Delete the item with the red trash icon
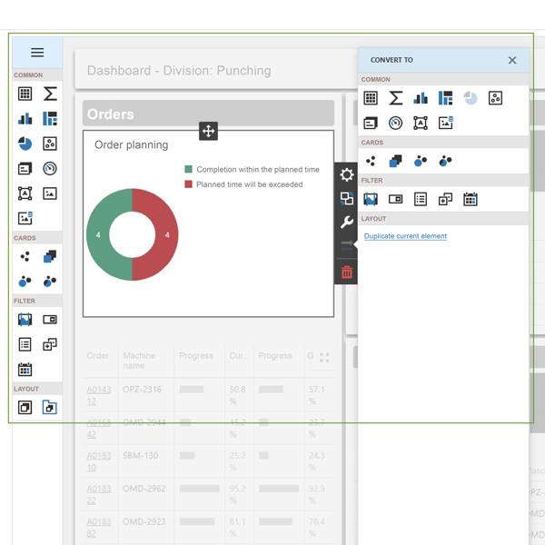The height and width of the screenshot is (545, 545). coord(347,272)
